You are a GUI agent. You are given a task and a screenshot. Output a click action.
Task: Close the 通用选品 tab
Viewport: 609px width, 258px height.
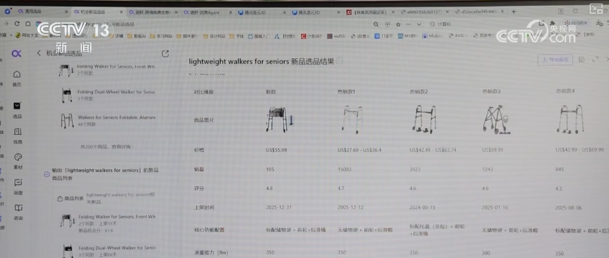pyautogui.click(x=66, y=12)
